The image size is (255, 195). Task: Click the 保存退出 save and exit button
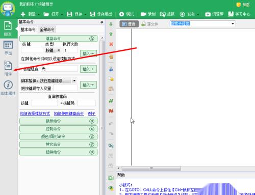(x=101, y=14)
